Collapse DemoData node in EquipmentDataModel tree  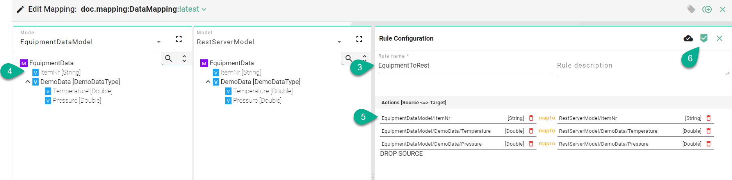pos(28,82)
